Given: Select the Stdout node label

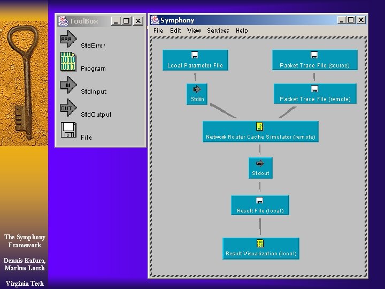Looking at the screenshot, I should 260,173.
